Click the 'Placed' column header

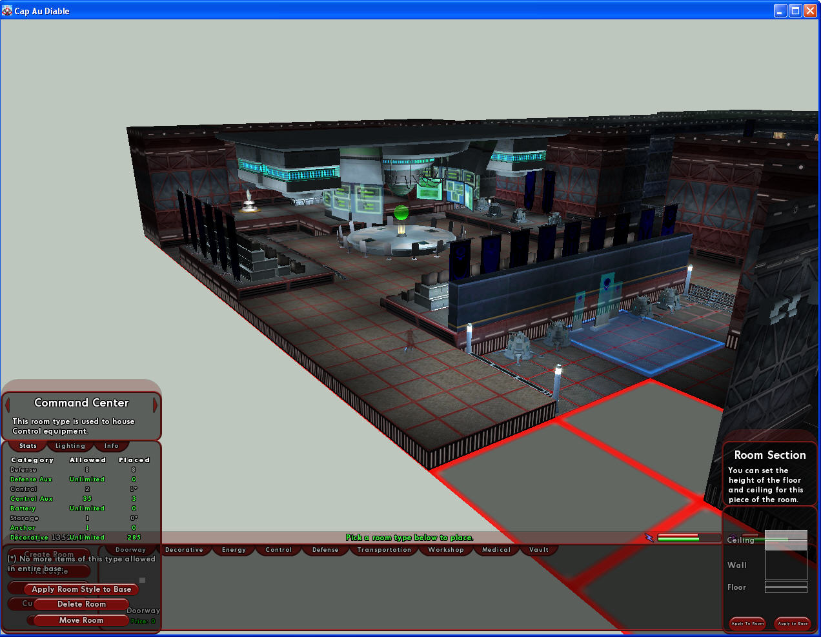click(x=134, y=460)
